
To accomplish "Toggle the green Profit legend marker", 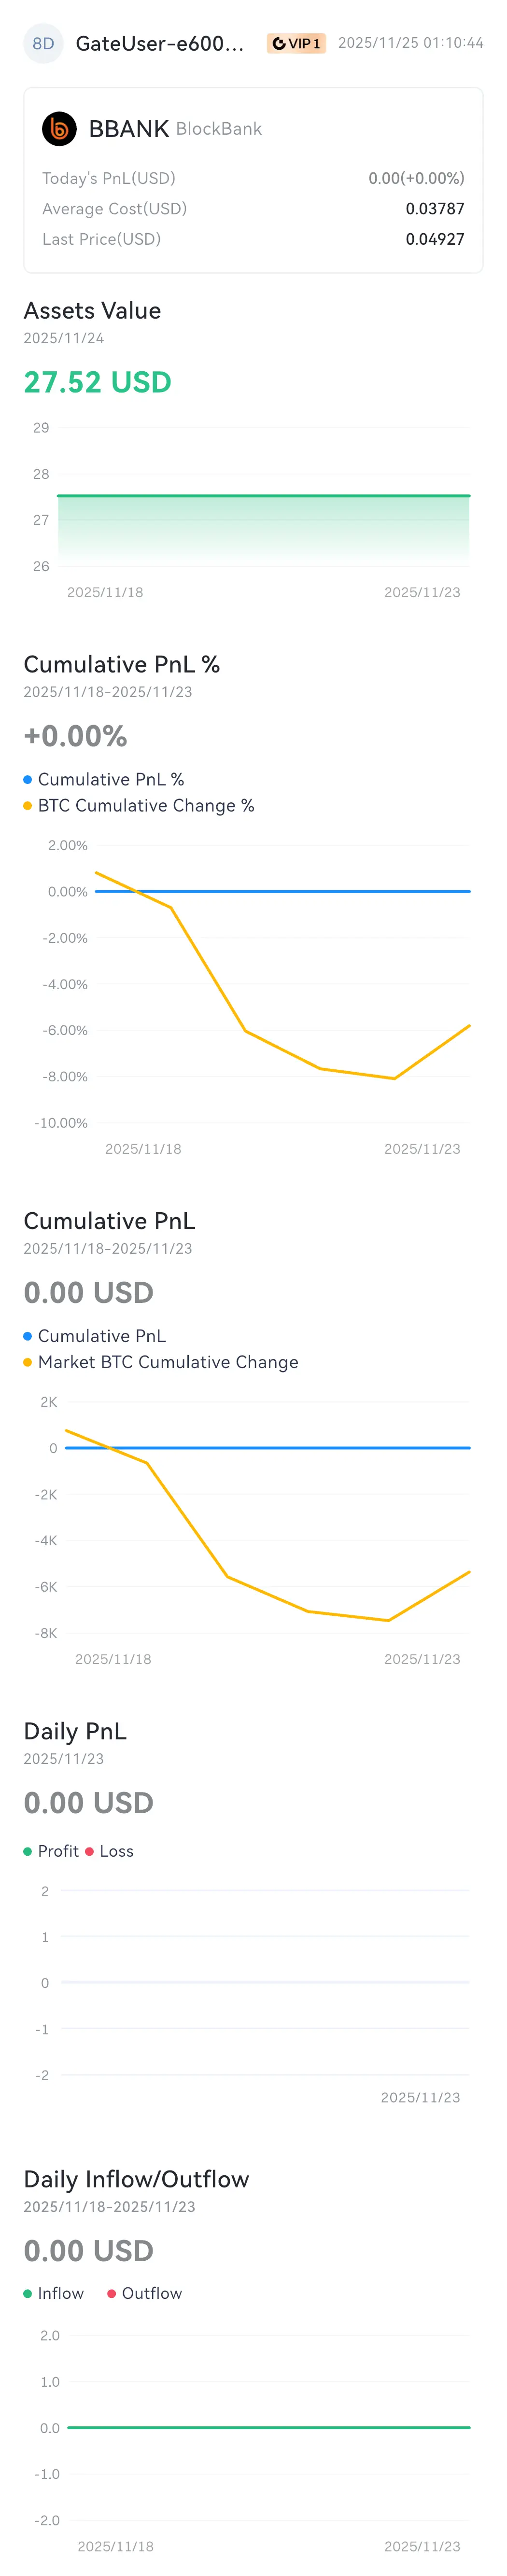I will (28, 1851).
